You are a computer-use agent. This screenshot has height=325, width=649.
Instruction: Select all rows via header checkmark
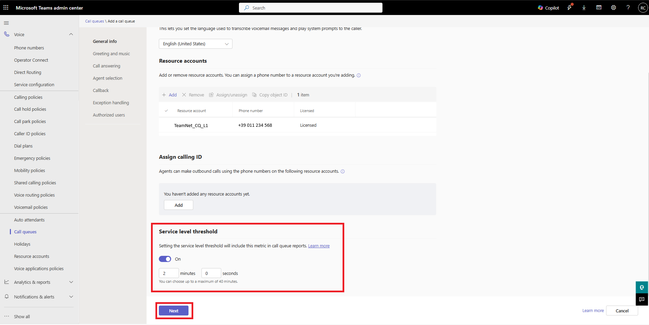166,111
